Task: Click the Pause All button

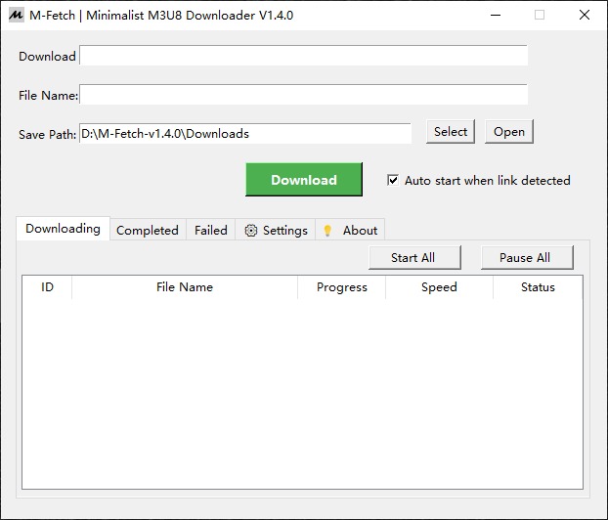Action: click(527, 257)
